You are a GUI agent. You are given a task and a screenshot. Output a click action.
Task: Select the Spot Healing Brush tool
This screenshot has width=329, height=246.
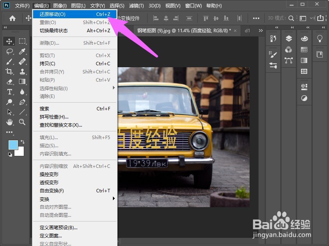[x=22, y=61]
